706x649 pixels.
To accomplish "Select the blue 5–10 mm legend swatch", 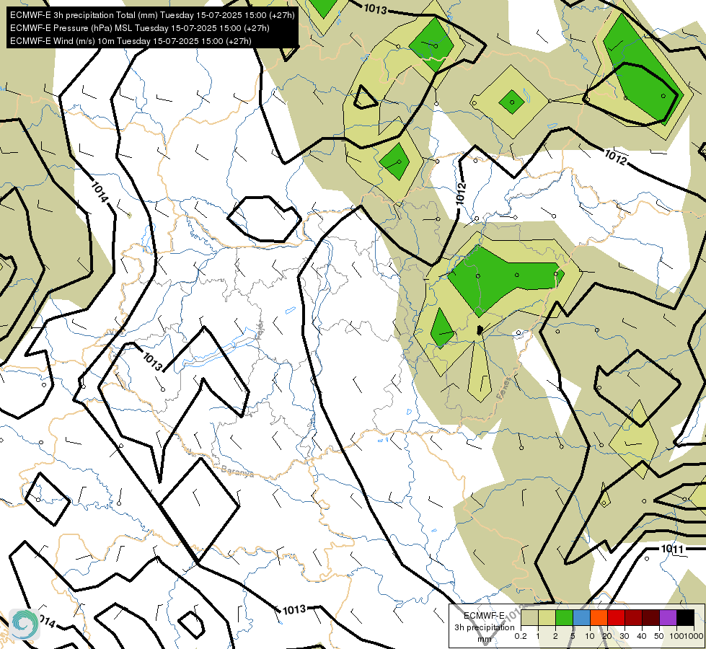I will 581,618.
